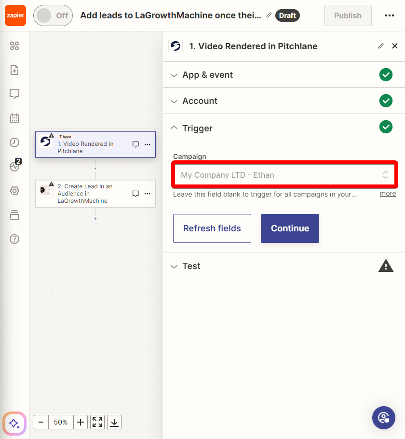Image resolution: width=405 pixels, height=439 pixels.
Task: Expand the Account section
Action: (x=284, y=101)
